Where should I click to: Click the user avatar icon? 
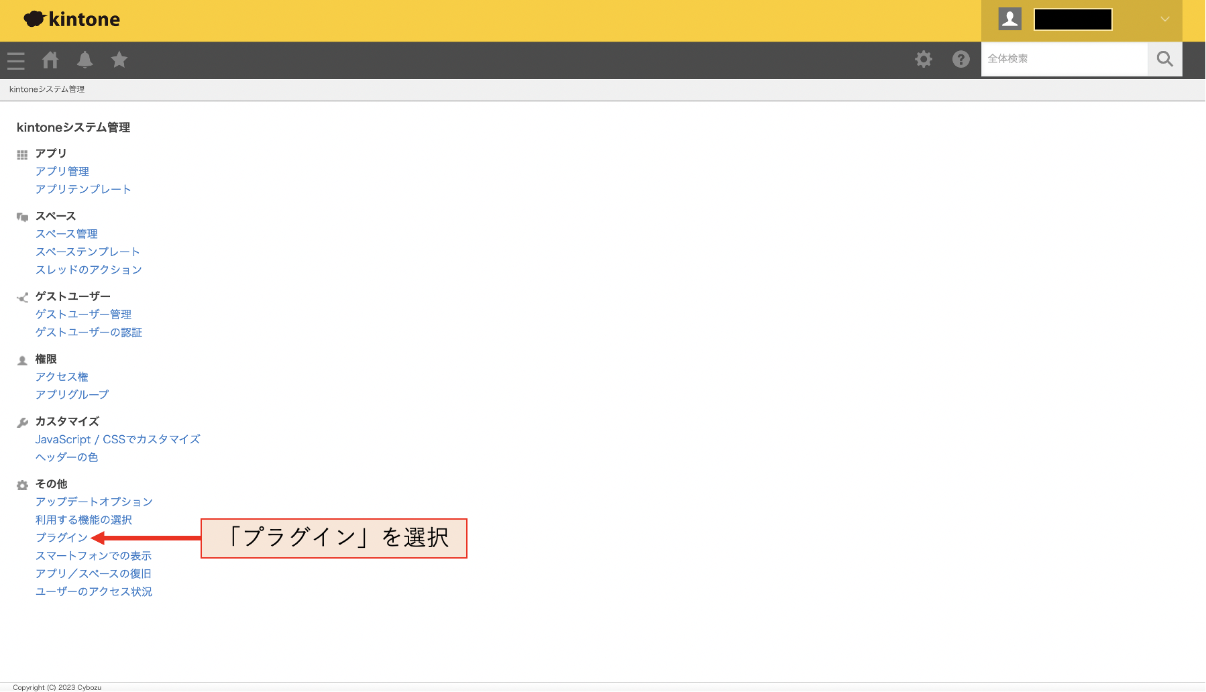pos(1009,19)
